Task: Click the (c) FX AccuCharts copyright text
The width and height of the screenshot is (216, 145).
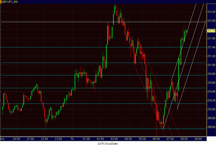Action: pyautogui.click(x=108, y=144)
